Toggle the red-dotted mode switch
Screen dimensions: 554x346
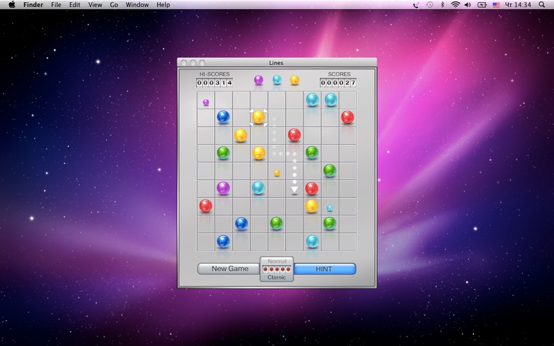click(x=276, y=269)
